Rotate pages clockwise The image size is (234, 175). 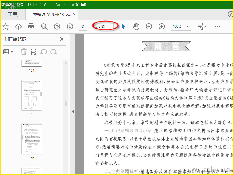(x=53, y=52)
